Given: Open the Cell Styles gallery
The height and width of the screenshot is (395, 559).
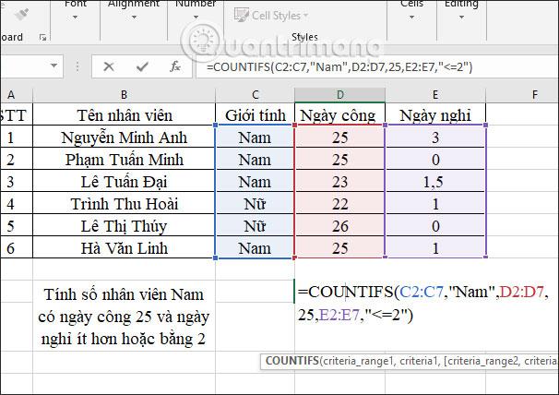Looking at the screenshot, I should pyautogui.click(x=271, y=16).
